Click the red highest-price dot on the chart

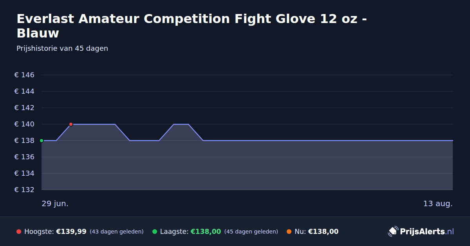pyautogui.click(x=71, y=124)
